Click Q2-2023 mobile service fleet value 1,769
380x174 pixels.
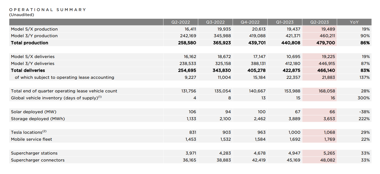(330, 139)
